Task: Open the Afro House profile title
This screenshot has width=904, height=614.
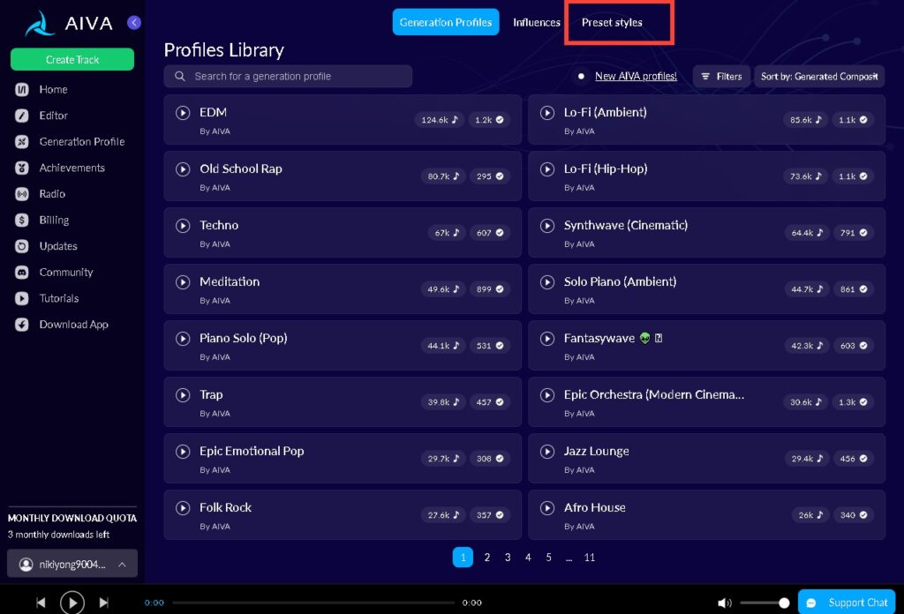Action: [594, 507]
